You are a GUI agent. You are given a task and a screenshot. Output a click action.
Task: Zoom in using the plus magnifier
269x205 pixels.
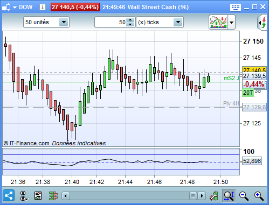coord(259,196)
